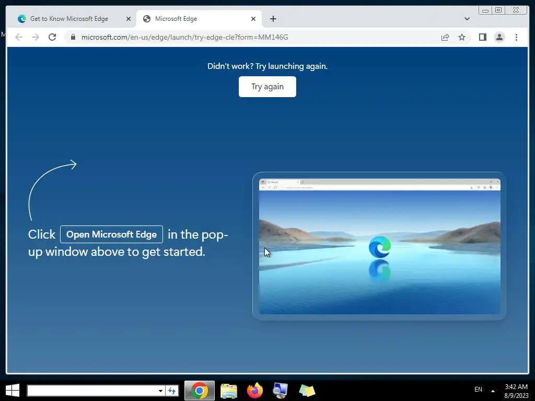Screen dimensions: 535x401
Task: Toggle the Chrome side panel
Action: (x=482, y=37)
